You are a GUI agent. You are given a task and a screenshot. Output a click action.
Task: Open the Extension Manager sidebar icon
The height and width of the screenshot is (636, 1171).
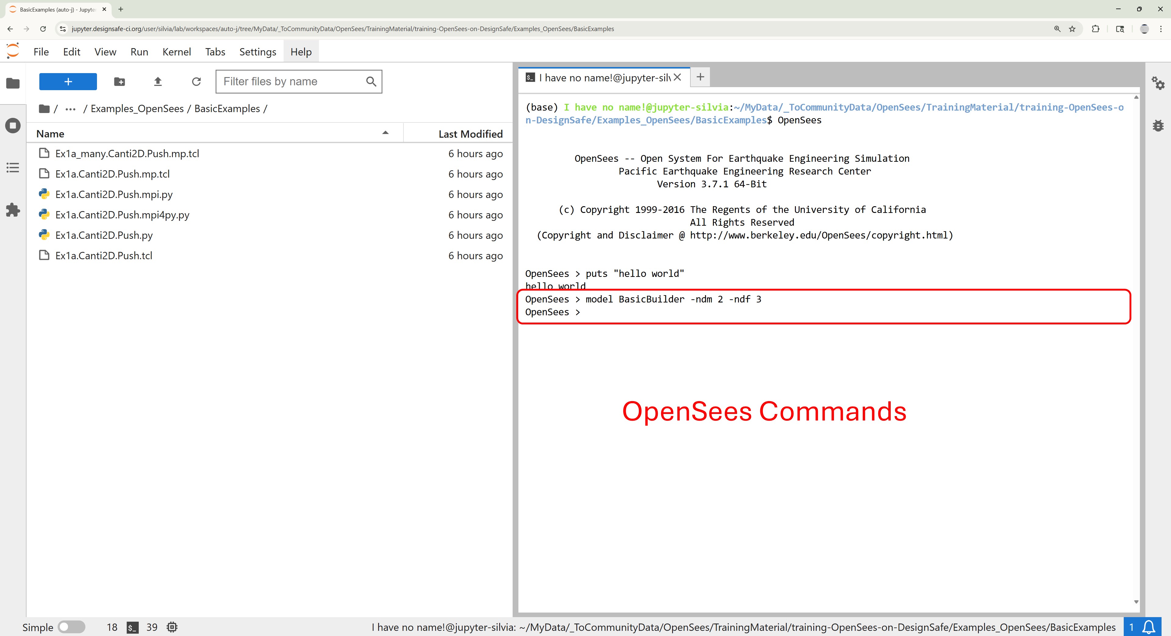point(13,210)
